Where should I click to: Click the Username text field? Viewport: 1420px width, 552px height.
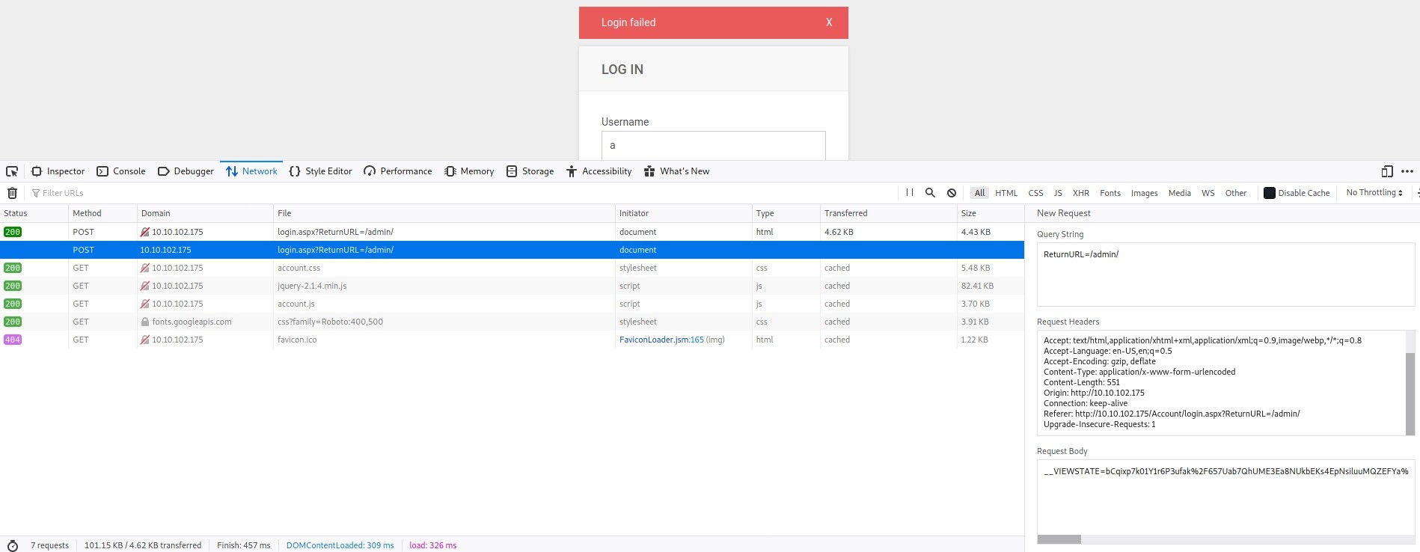[x=713, y=145]
